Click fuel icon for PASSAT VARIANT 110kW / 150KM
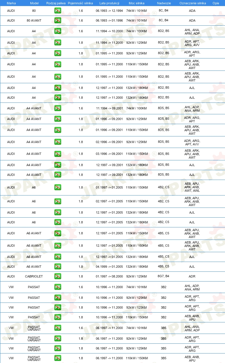This screenshot has height=363, width=225. pos(58,358)
